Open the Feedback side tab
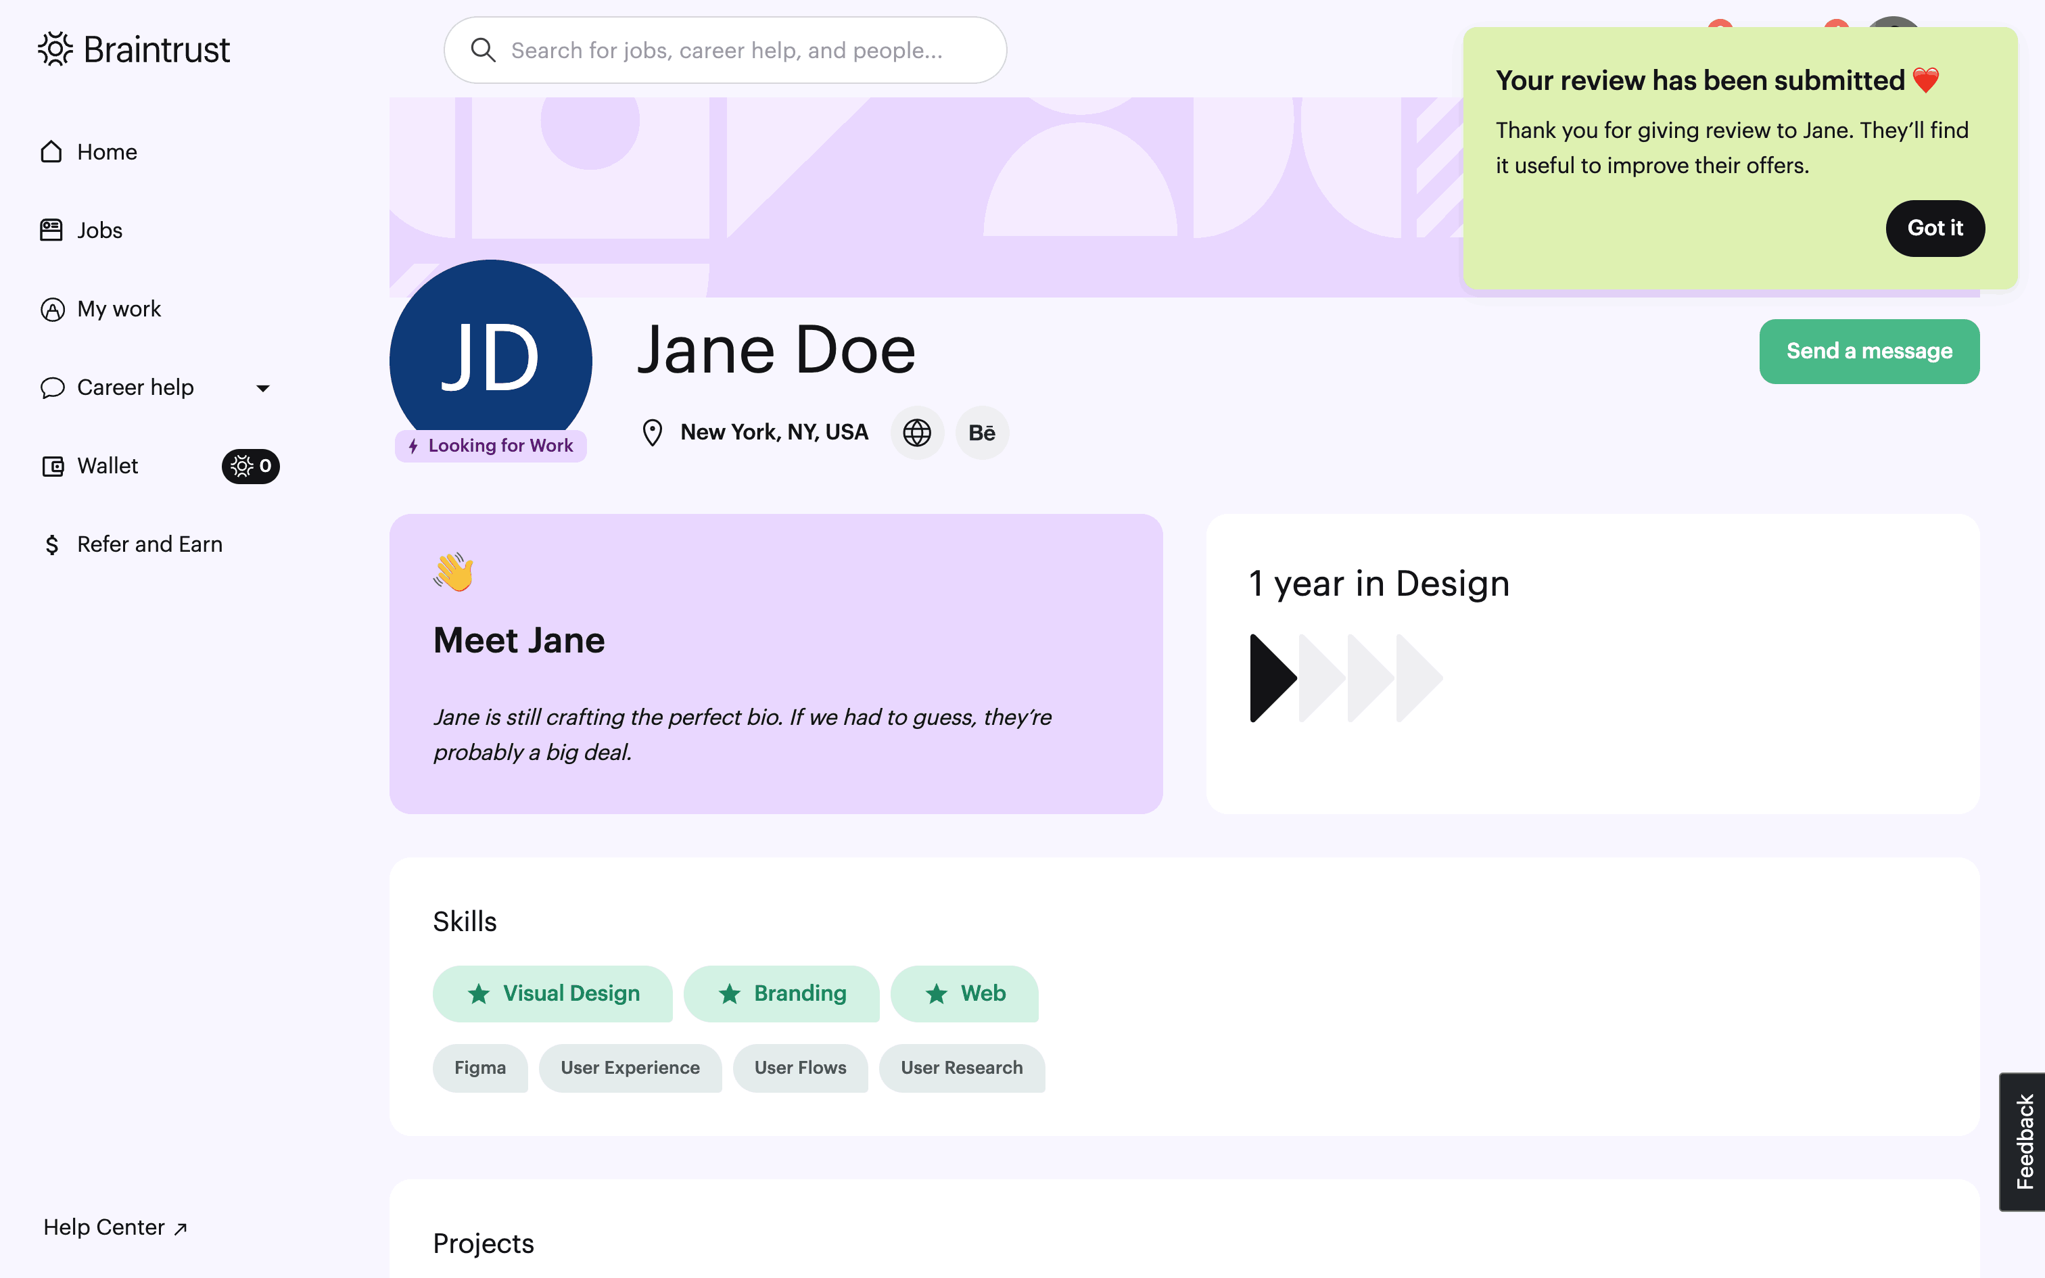Image resolution: width=2045 pixels, height=1278 pixels. (x=2024, y=1141)
